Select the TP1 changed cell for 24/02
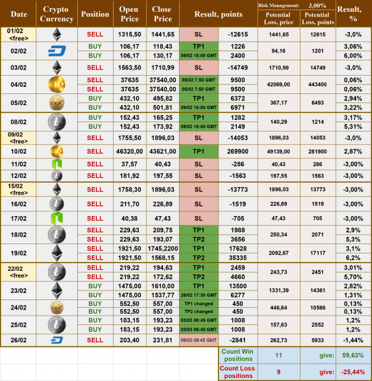 click(198, 302)
